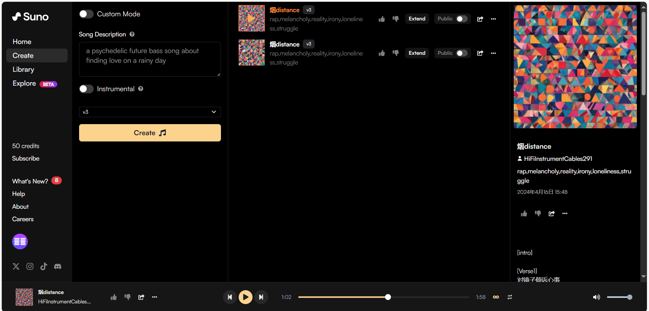Skip to previous track in player
The width and height of the screenshot is (649, 311).
point(230,297)
